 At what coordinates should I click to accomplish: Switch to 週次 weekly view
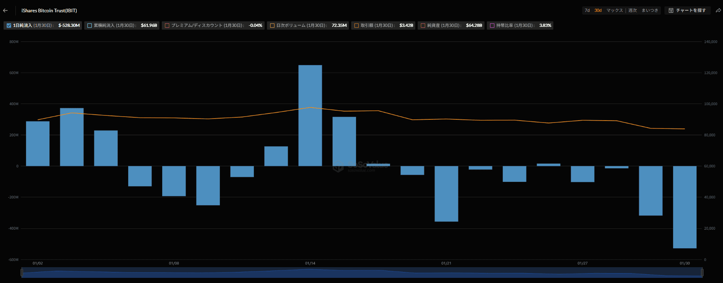pos(632,11)
